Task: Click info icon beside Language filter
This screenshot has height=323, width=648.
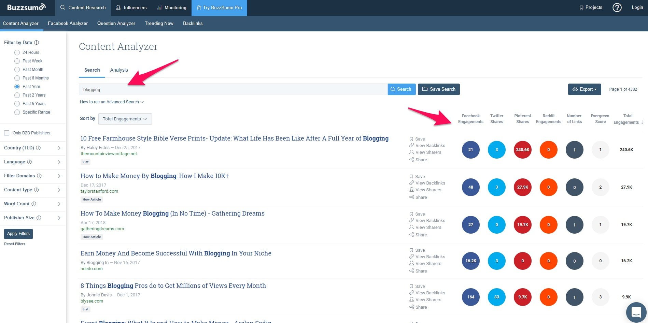Action: [29, 162]
